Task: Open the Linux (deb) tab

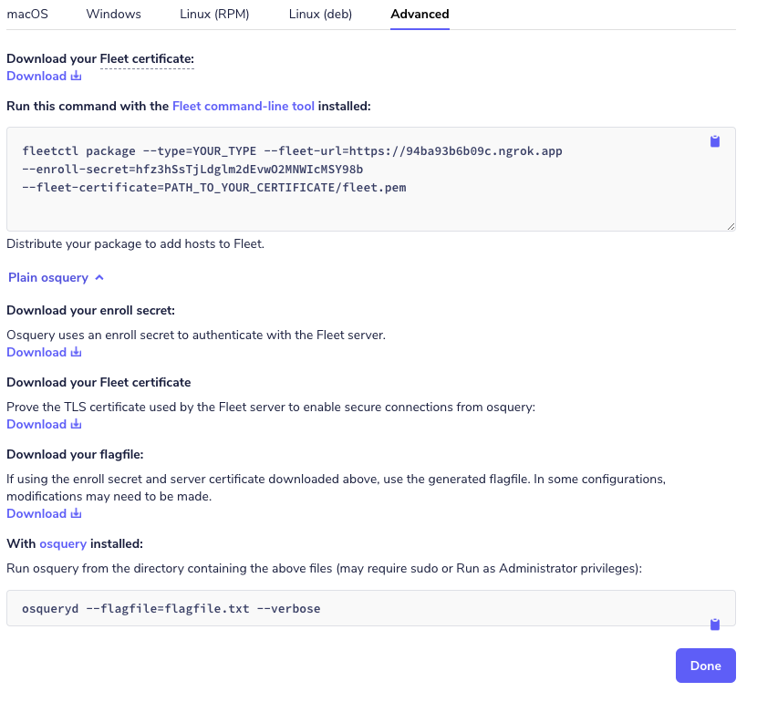Action: (320, 14)
